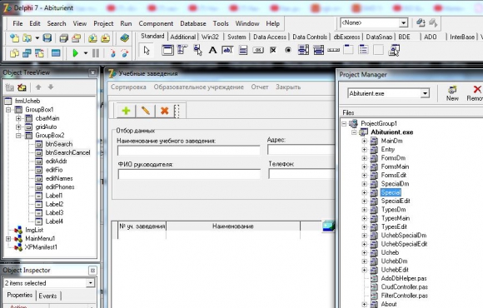Select the arrow pointer tool in palette
The height and width of the screenshot is (308, 483).
[x=147, y=50]
